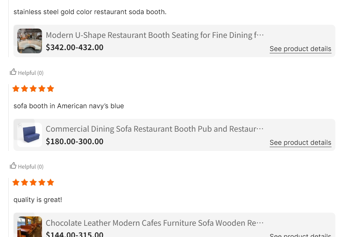See product details for Commercial Dining Sofa

click(x=300, y=143)
